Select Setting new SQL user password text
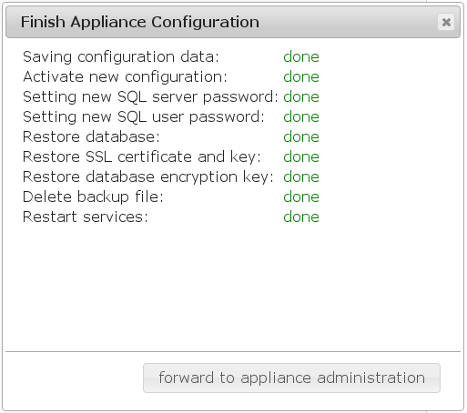Viewport: 467px width, 413px height. 144,117
